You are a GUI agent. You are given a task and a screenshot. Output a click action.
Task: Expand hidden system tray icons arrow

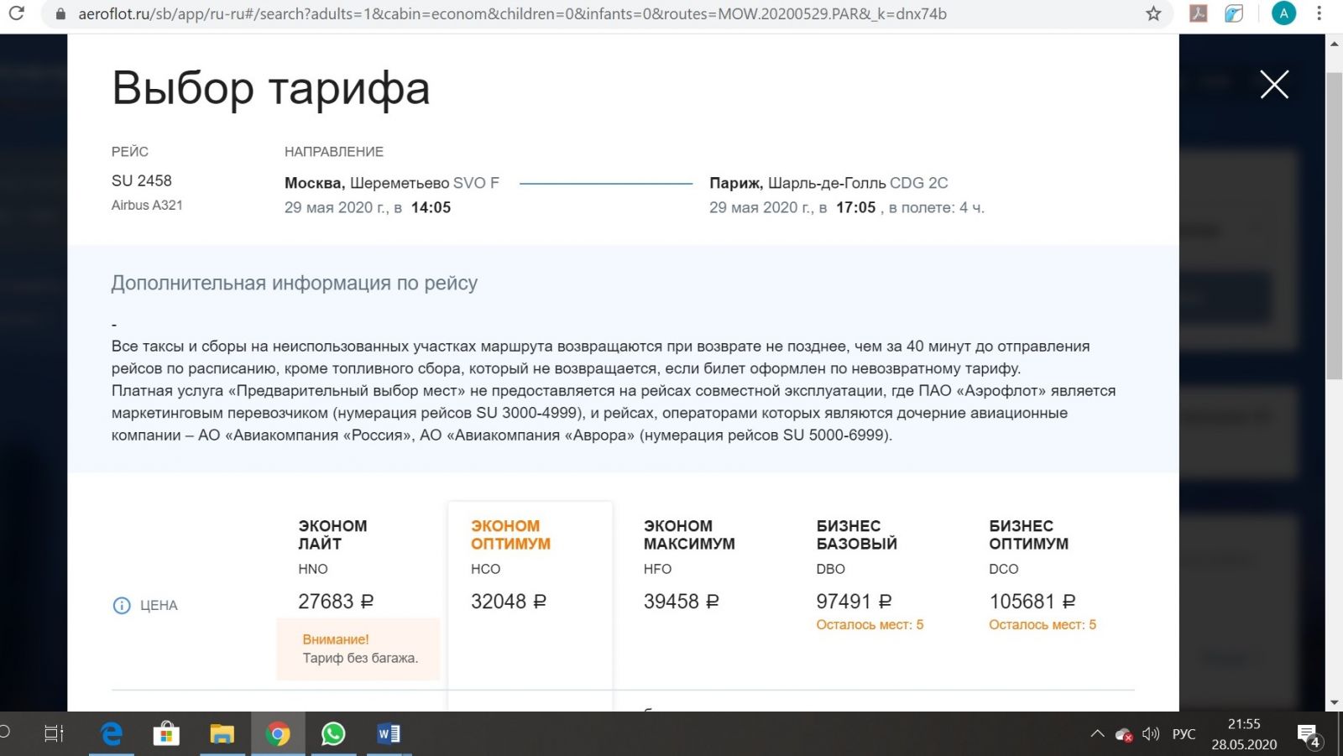tap(1097, 734)
